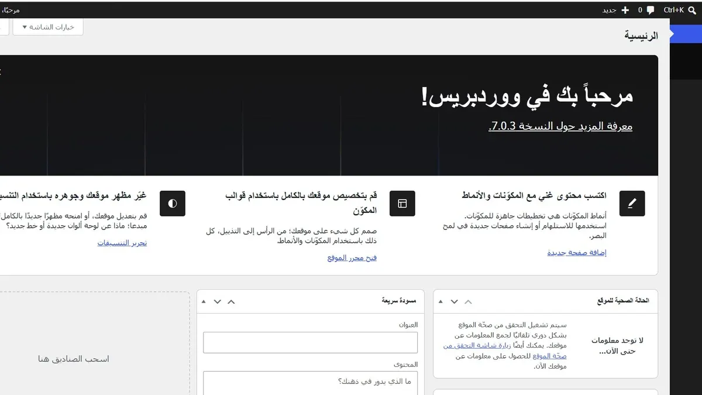Click the مسودة سريعة widget title
Screen dimensions: 702x395
click(399, 301)
